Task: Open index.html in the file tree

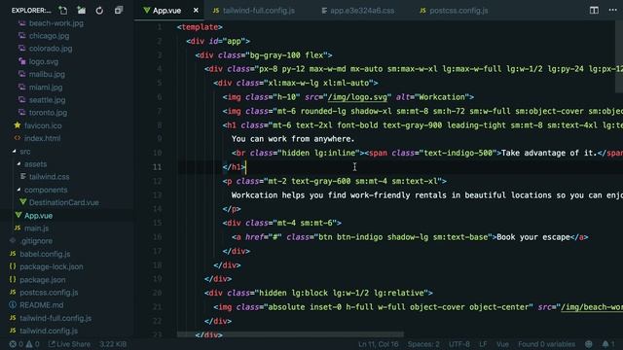Action: point(42,138)
